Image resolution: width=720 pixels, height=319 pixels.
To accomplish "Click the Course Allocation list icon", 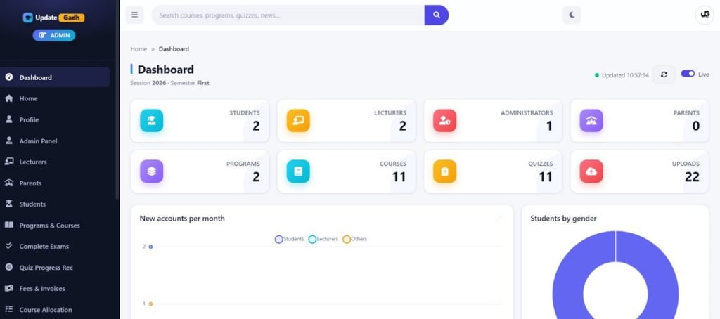I will click(x=8, y=309).
